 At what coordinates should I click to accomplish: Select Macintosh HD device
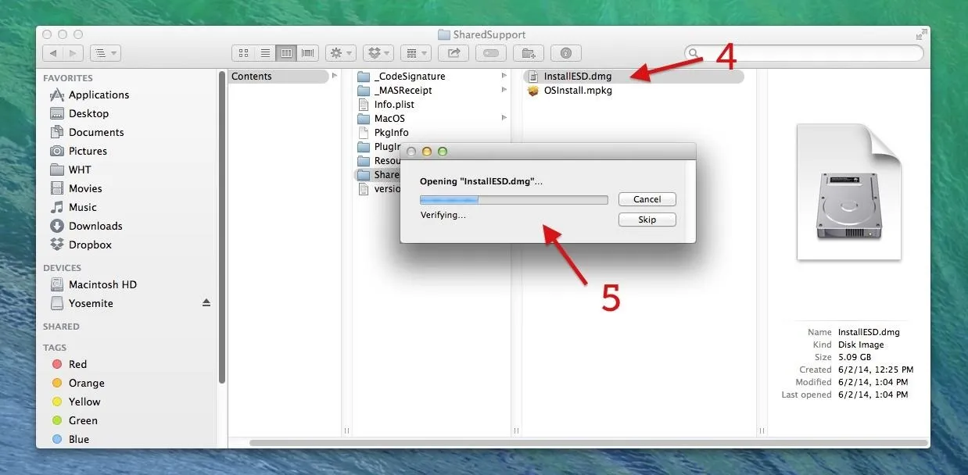(x=102, y=284)
